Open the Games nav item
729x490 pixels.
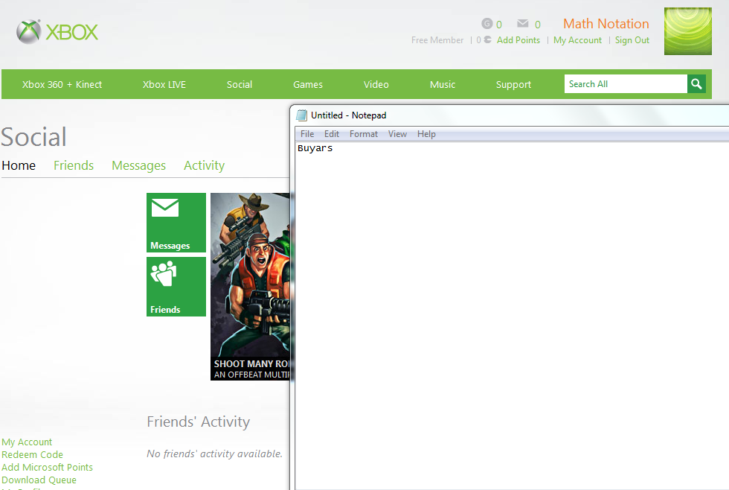point(308,85)
